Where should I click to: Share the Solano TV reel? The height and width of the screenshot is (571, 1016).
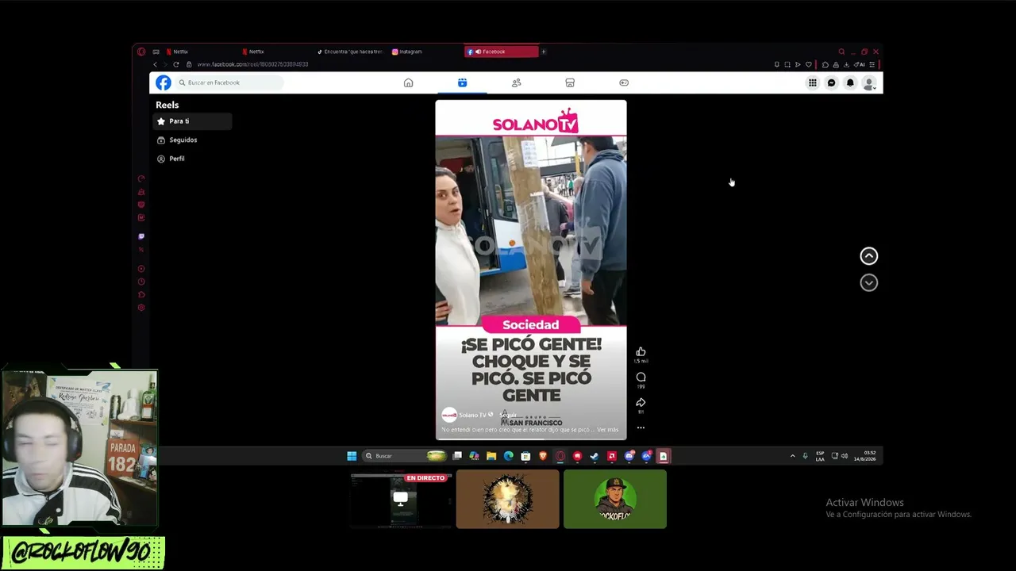pyautogui.click(x=641, y=402)
